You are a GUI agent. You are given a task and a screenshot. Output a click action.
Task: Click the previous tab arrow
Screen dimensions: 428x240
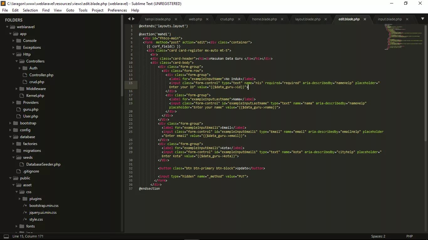pyautogui.click(x=129, y=19)
